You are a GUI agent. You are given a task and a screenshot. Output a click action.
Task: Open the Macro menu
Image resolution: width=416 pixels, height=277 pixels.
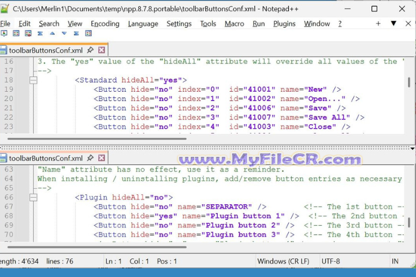[x=234, y=24]
